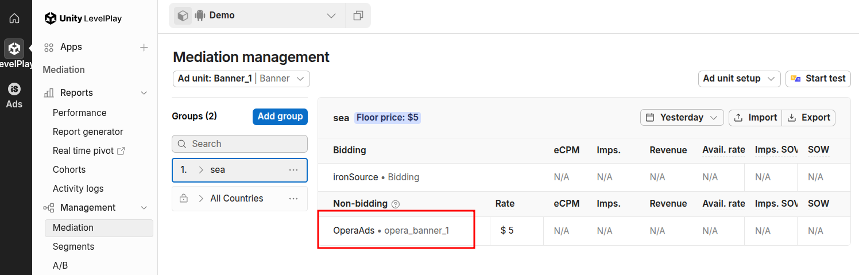Open All Countries more options menu
Viewport: 859px width, 275px height.
[x=293, y=199]
